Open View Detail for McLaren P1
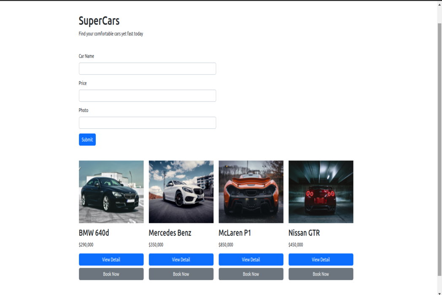 point(251,260)
